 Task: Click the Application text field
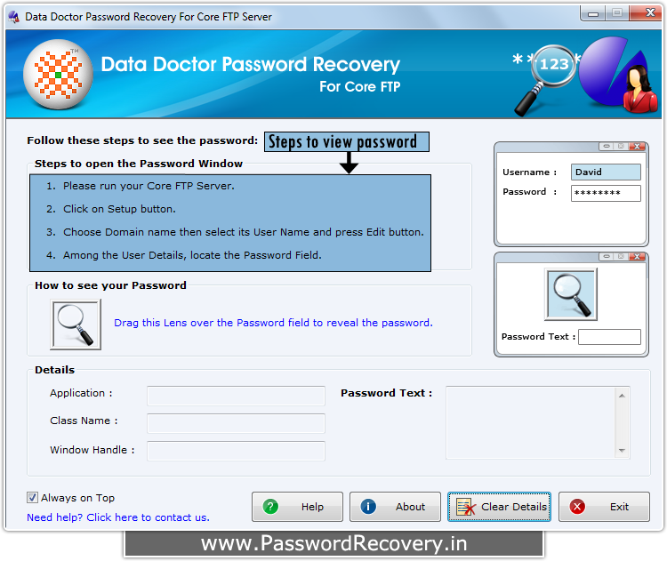[236, 396]
